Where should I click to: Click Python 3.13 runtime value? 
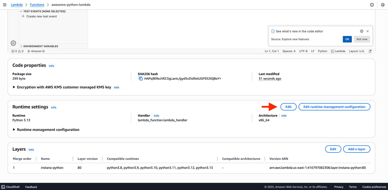click(21, 120)
